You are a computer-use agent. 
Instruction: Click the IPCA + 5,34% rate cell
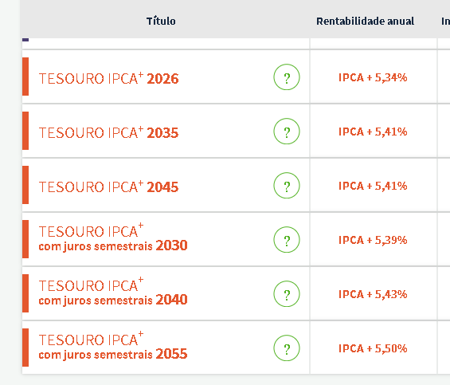coord(373,77)
